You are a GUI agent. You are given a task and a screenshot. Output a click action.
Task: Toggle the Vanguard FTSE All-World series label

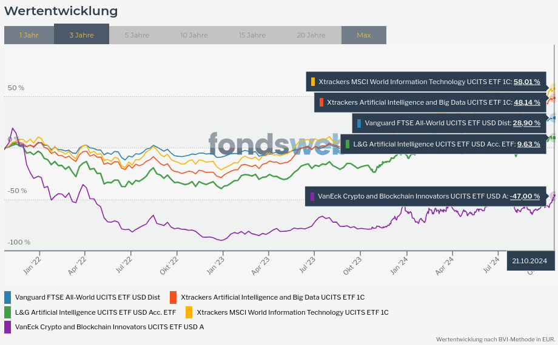point(87,297)
